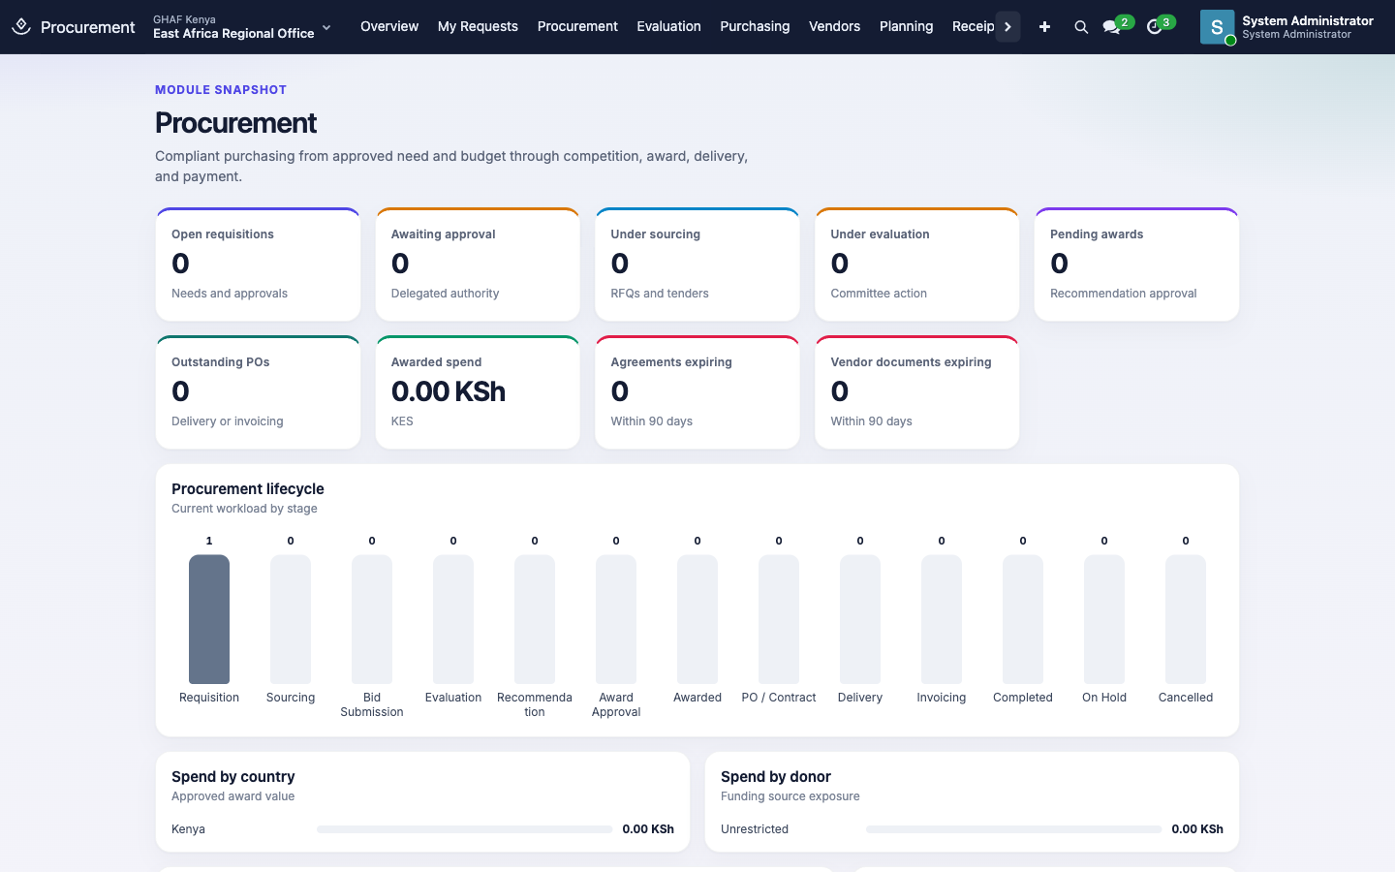Viewport: 1395px width, 872px height.
Task: Open the Evaluation menu
Action: 668,27
